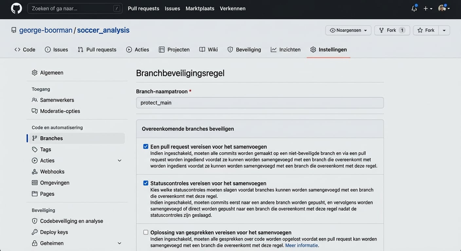Image resolution: width=461 pixels, height=251 pixels.
Task: Open the GitHub home via the logo icon
Action: tap(16, 8)
